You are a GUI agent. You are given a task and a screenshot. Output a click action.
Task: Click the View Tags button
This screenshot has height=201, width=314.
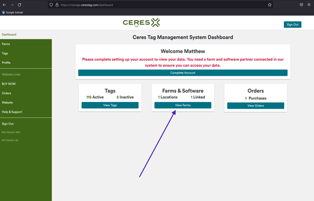pyautogui.click(x=110, y=105)
